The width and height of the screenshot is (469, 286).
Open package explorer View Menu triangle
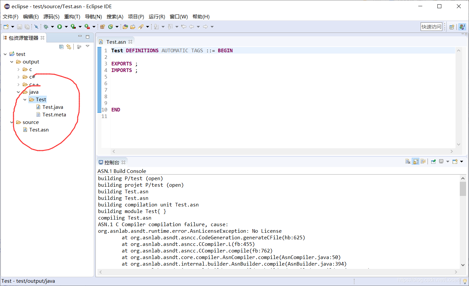[x=88, y=46]
